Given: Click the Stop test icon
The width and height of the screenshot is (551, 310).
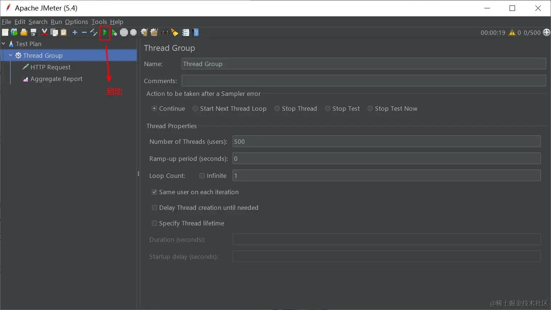Looking at the screenshot, I should 124,33.
